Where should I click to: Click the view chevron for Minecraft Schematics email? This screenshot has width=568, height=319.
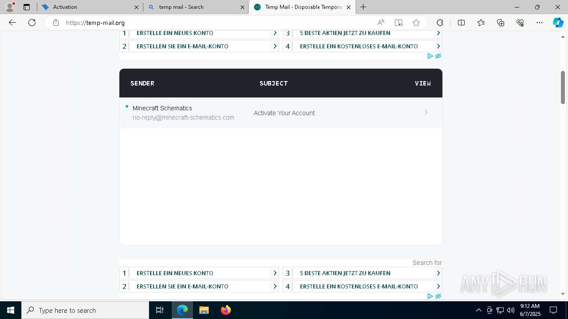click(426, 113)
